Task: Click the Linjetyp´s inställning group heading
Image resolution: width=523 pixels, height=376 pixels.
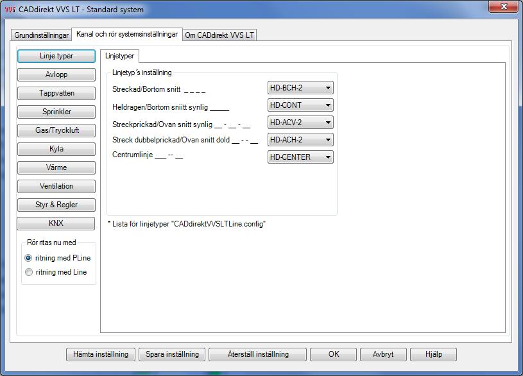Action: tap(142, 73)
